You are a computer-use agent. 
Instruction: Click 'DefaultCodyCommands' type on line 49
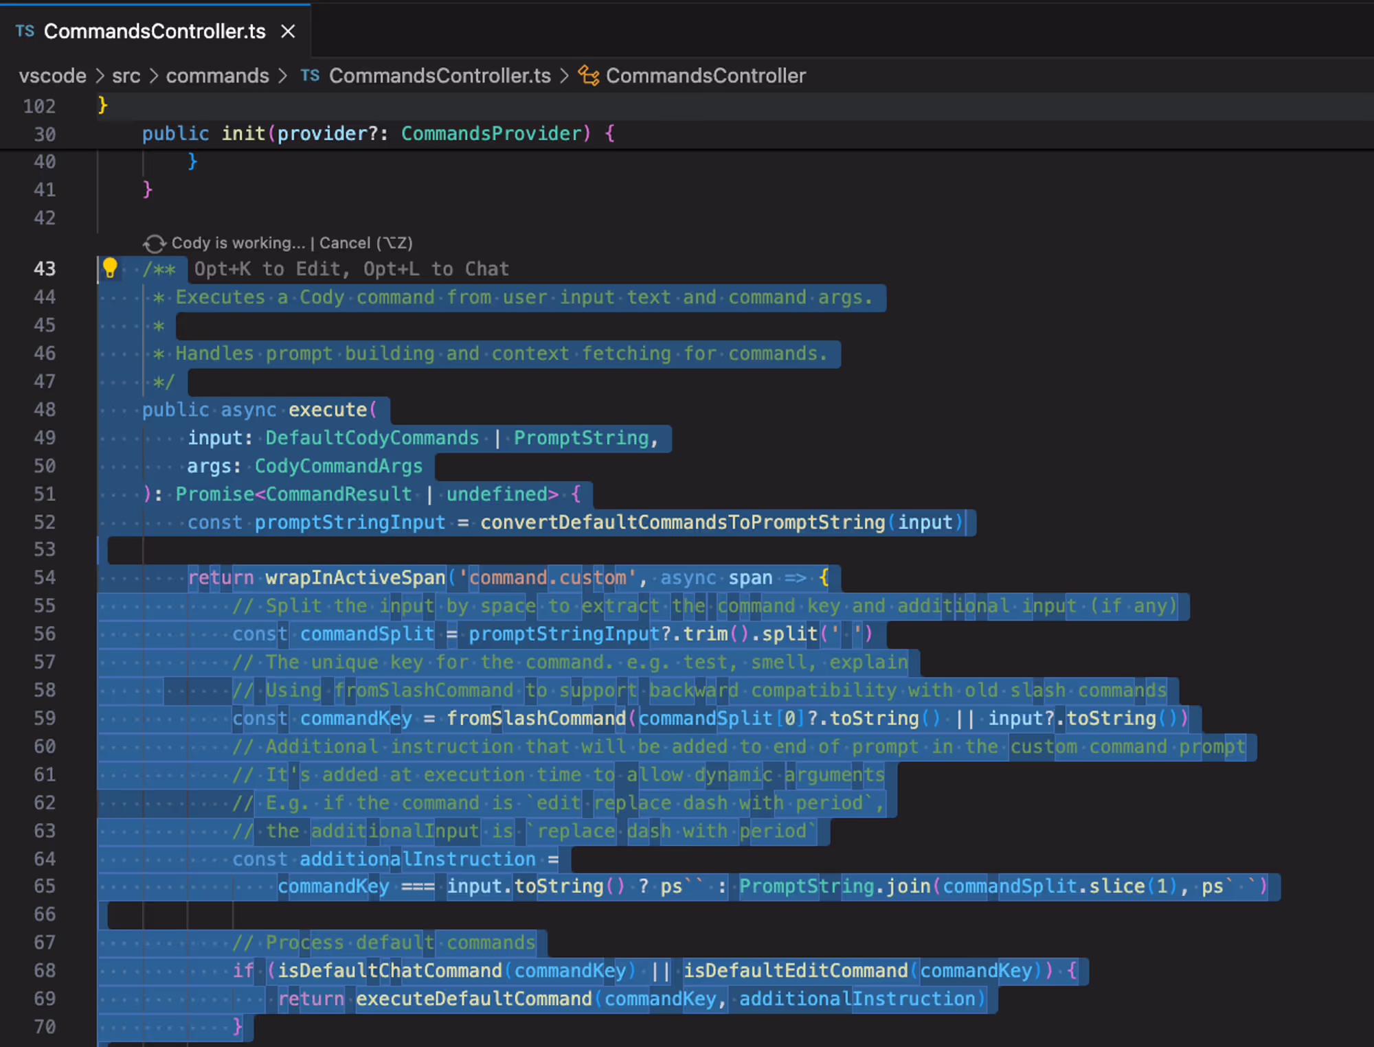(372, 438)
